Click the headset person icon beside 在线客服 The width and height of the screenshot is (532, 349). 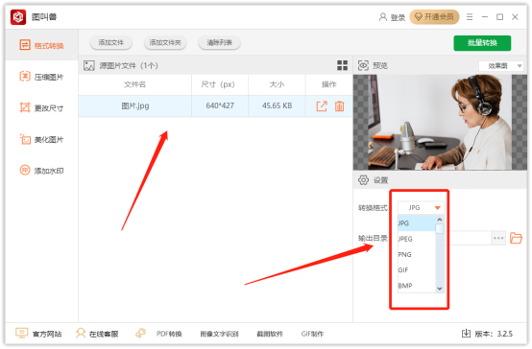tap(81, 333)
